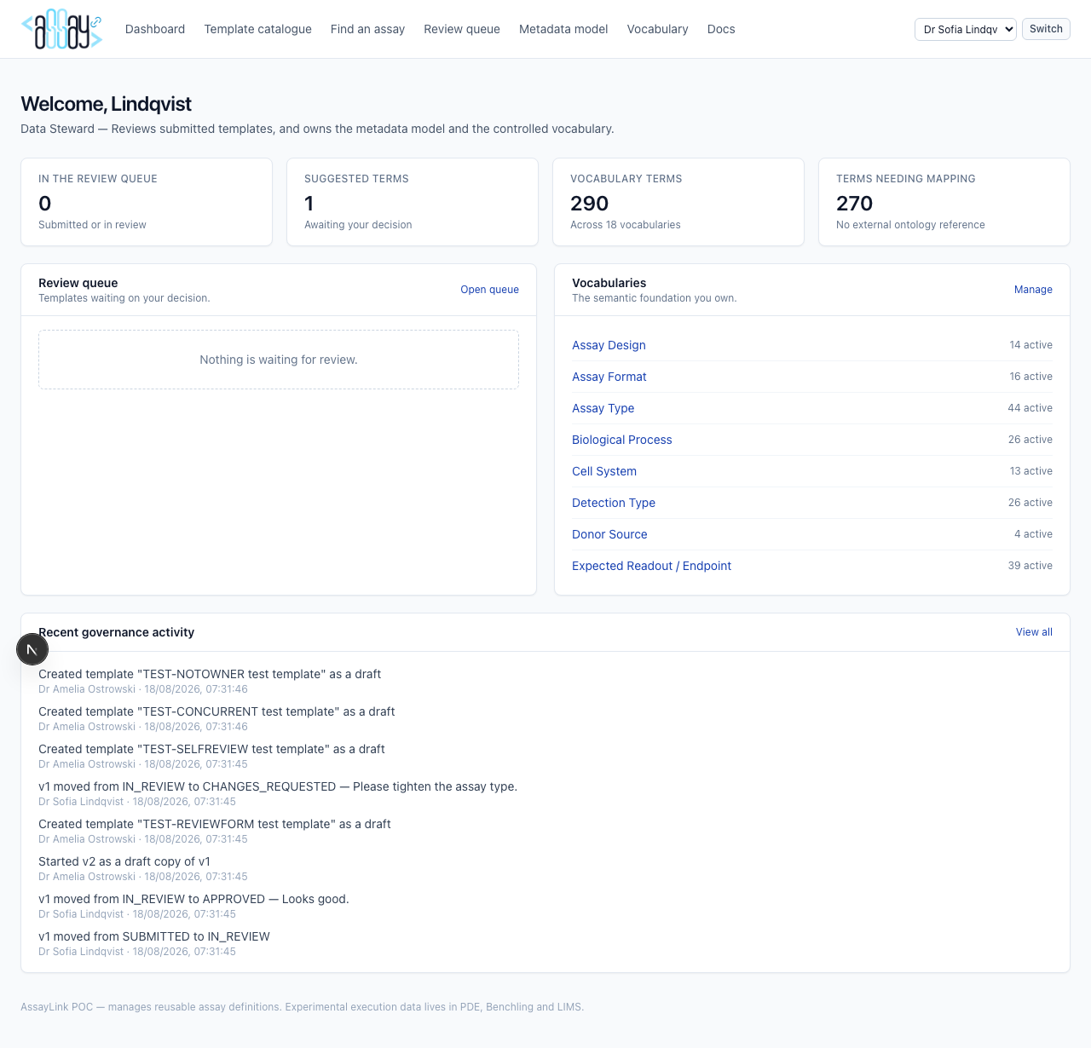Open the Next.js dev tools badge
Image resolution: width=1091 pixels, height=1048 pixels.
tap(32, 649)
